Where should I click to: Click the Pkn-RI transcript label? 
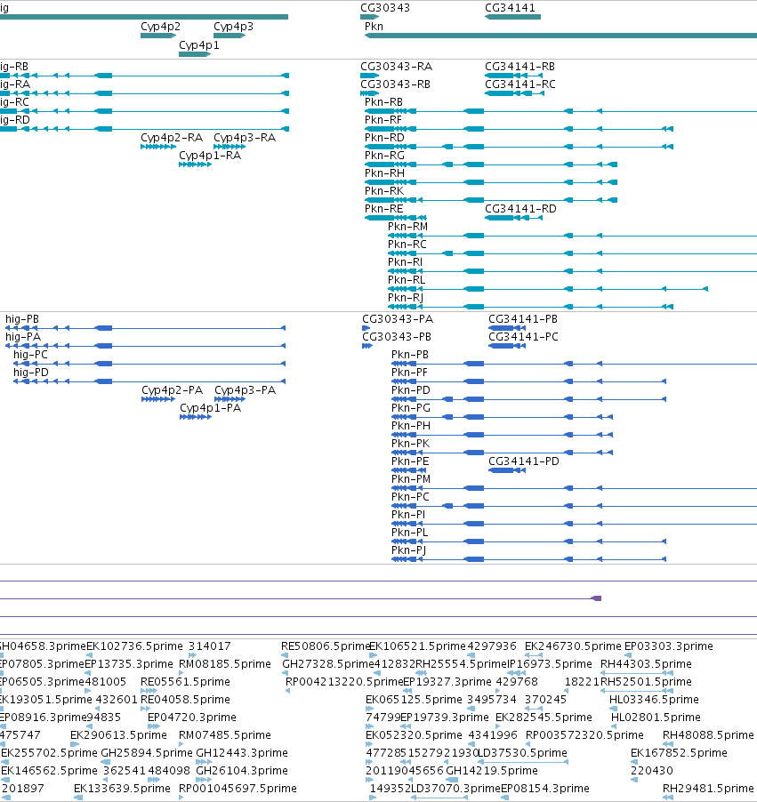pyautogui.click(x=405, y=262)
